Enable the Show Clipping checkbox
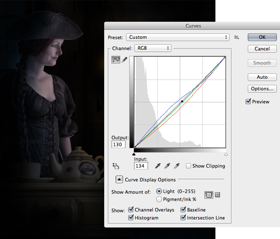 tap(188, 166)
